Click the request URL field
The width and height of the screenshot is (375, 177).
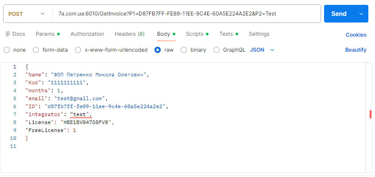186,14
